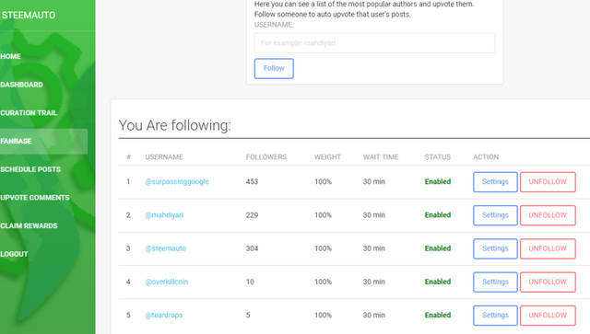
Task: Select the FANBASE sidebar item
Action: click(x=43, y=142)
